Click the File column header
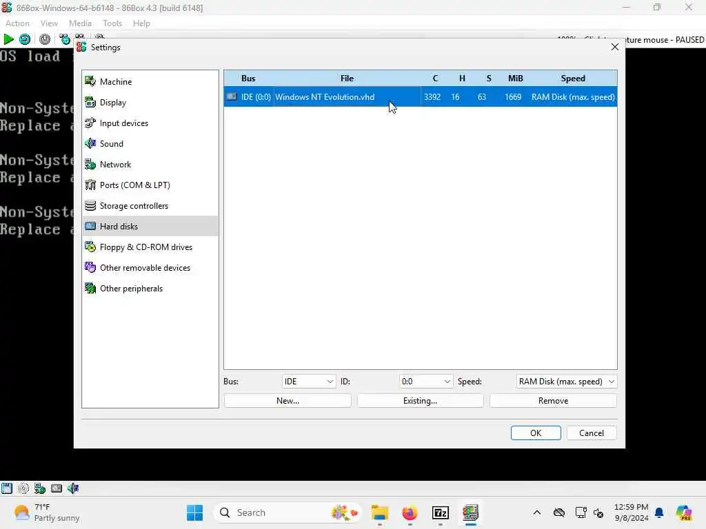The image size is (706, 529). click(x=347, y=79)
